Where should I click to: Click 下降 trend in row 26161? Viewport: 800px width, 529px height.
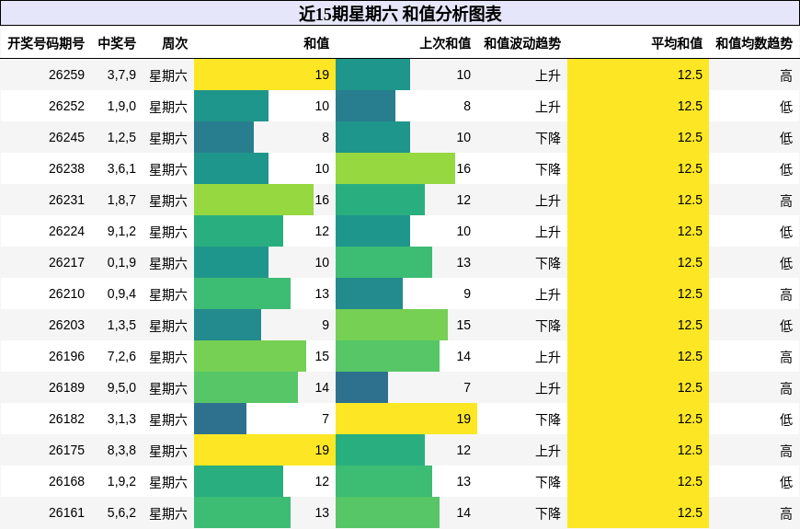pos(548,513)
